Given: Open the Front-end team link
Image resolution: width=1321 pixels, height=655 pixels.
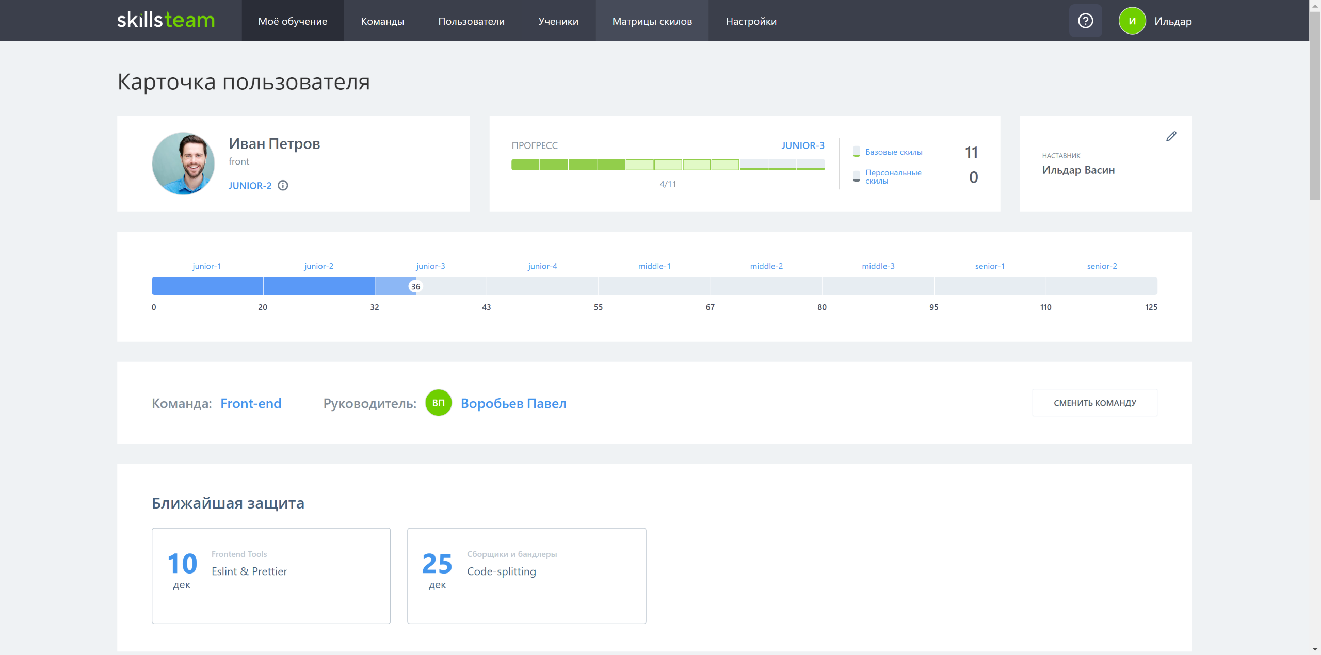Looking at the screenshot, I should coord(251,403).
